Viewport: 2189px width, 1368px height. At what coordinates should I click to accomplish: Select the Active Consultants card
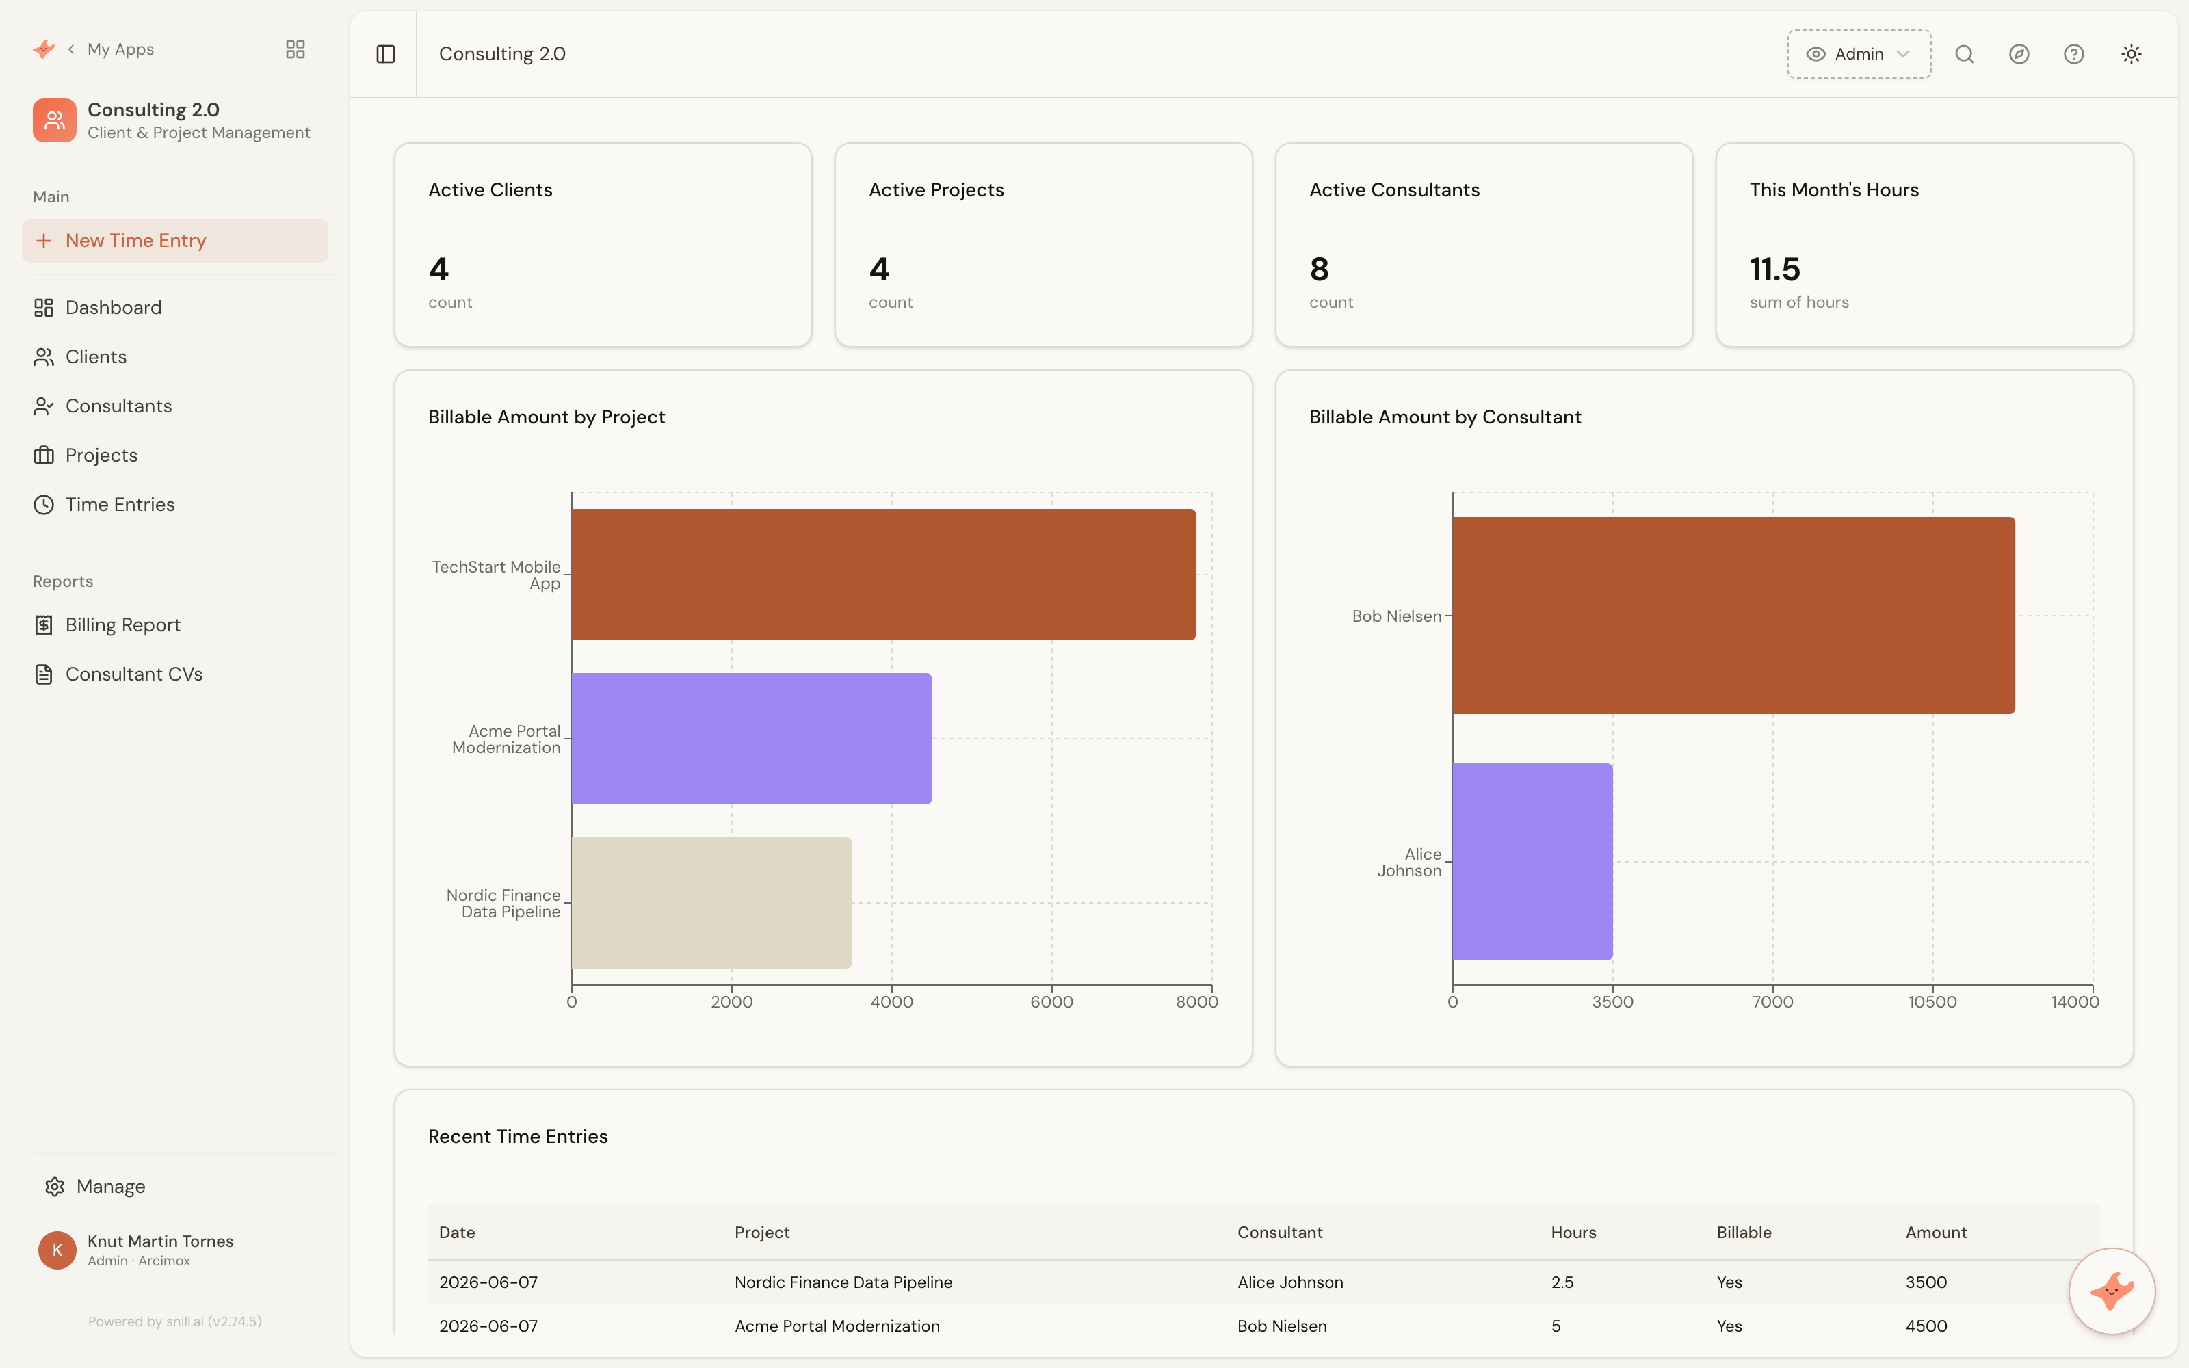[1484, 244]
